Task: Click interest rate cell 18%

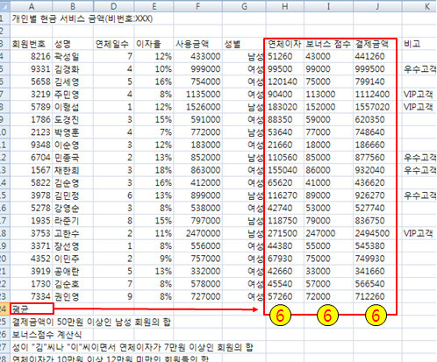Action: coord(154,170)
